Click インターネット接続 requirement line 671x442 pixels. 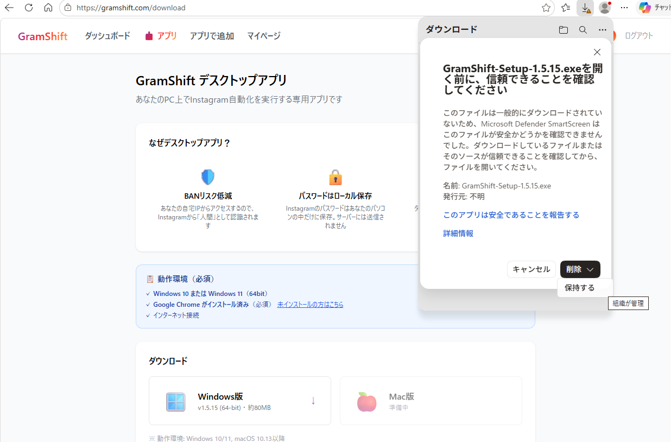[176, 315]
